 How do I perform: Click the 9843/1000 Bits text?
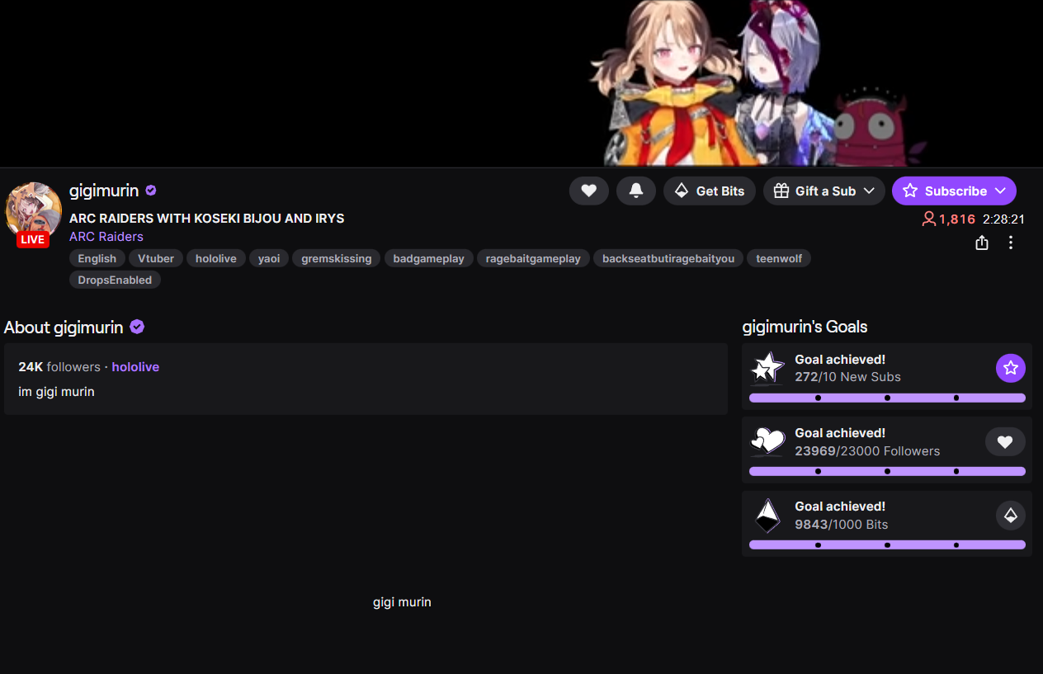(x=842, y=525)
